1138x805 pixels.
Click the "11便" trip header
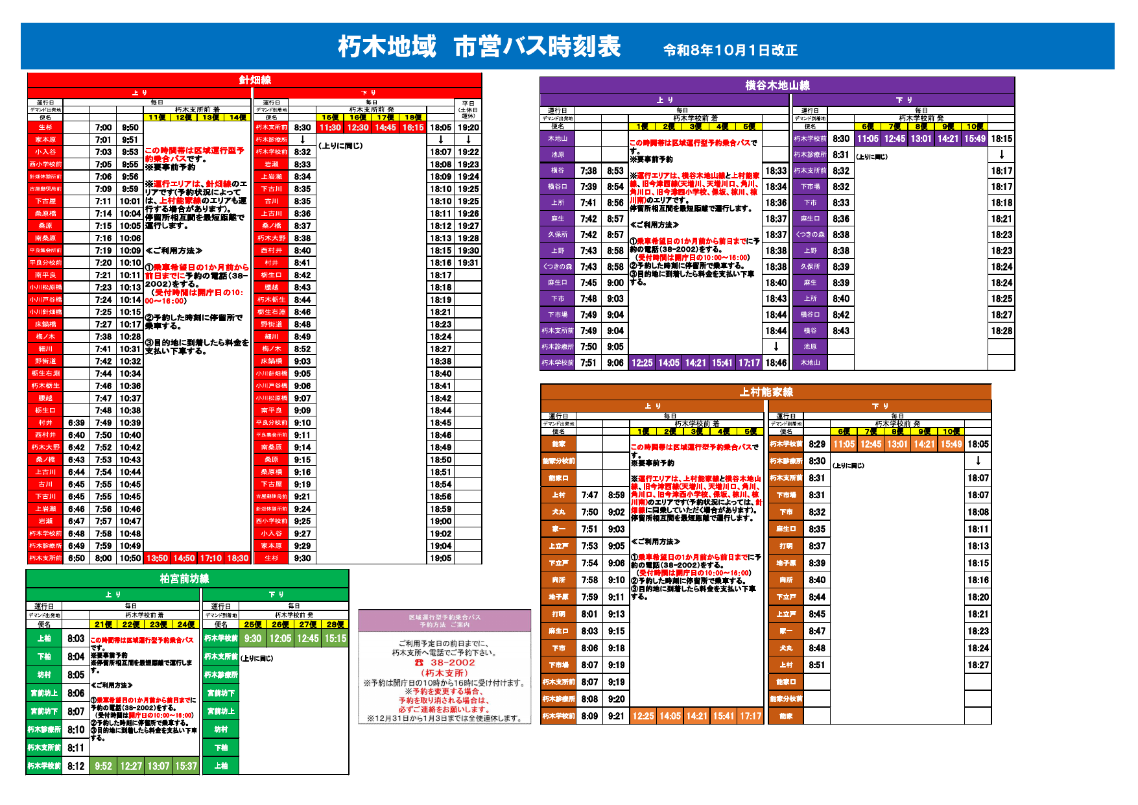[157, 117]
